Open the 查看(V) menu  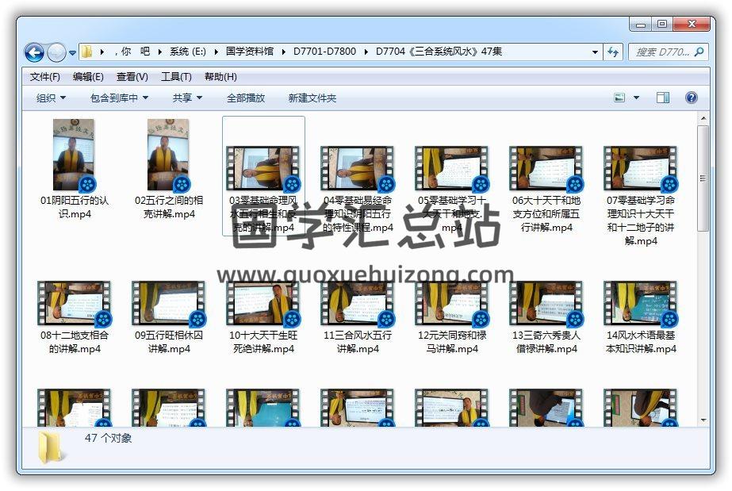(132, 76)
